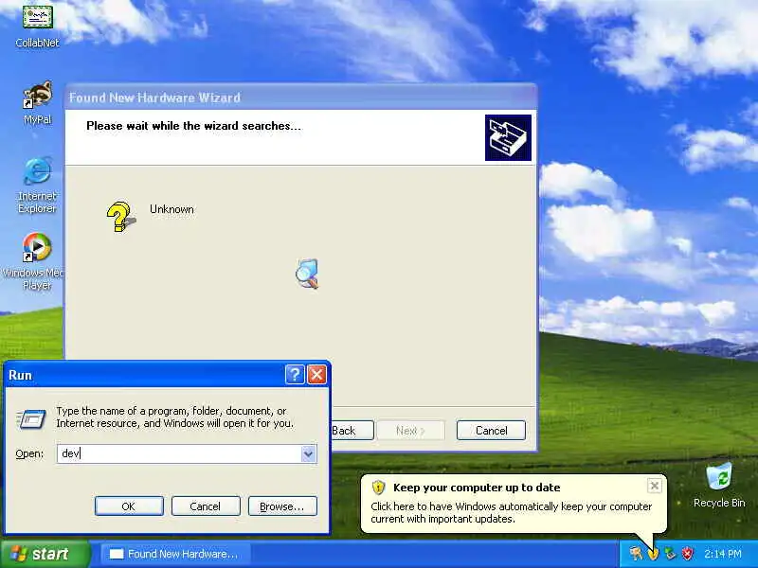The height and width of the screenshot is (568, 758).
Task: Cancel the Found New Hardware Wizard
Action: [x=491, y=431]
